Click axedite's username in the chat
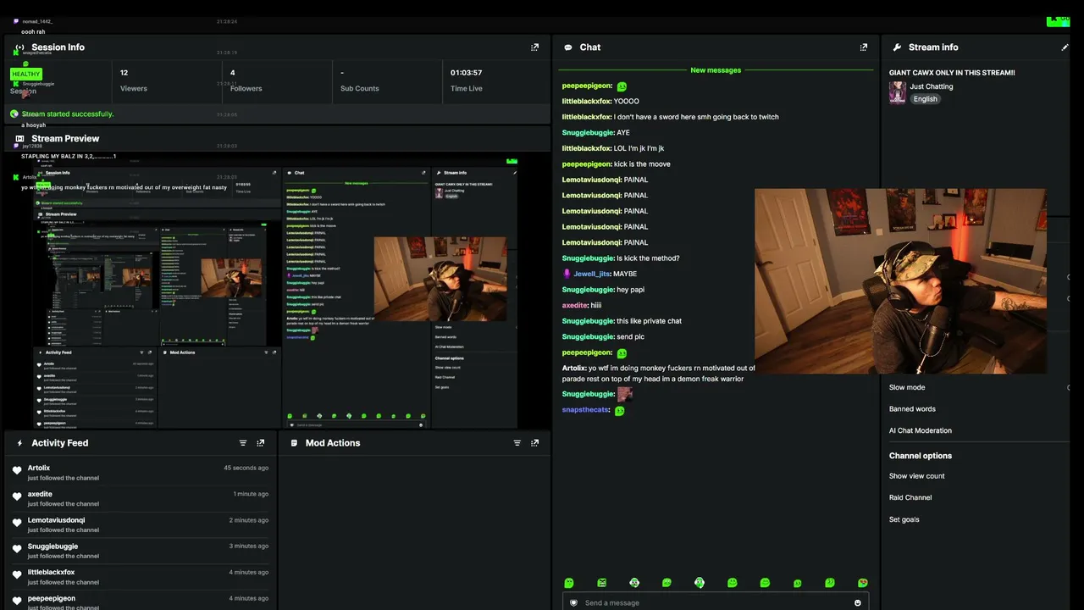This screenshot has height=610, width=1084. 575,305
